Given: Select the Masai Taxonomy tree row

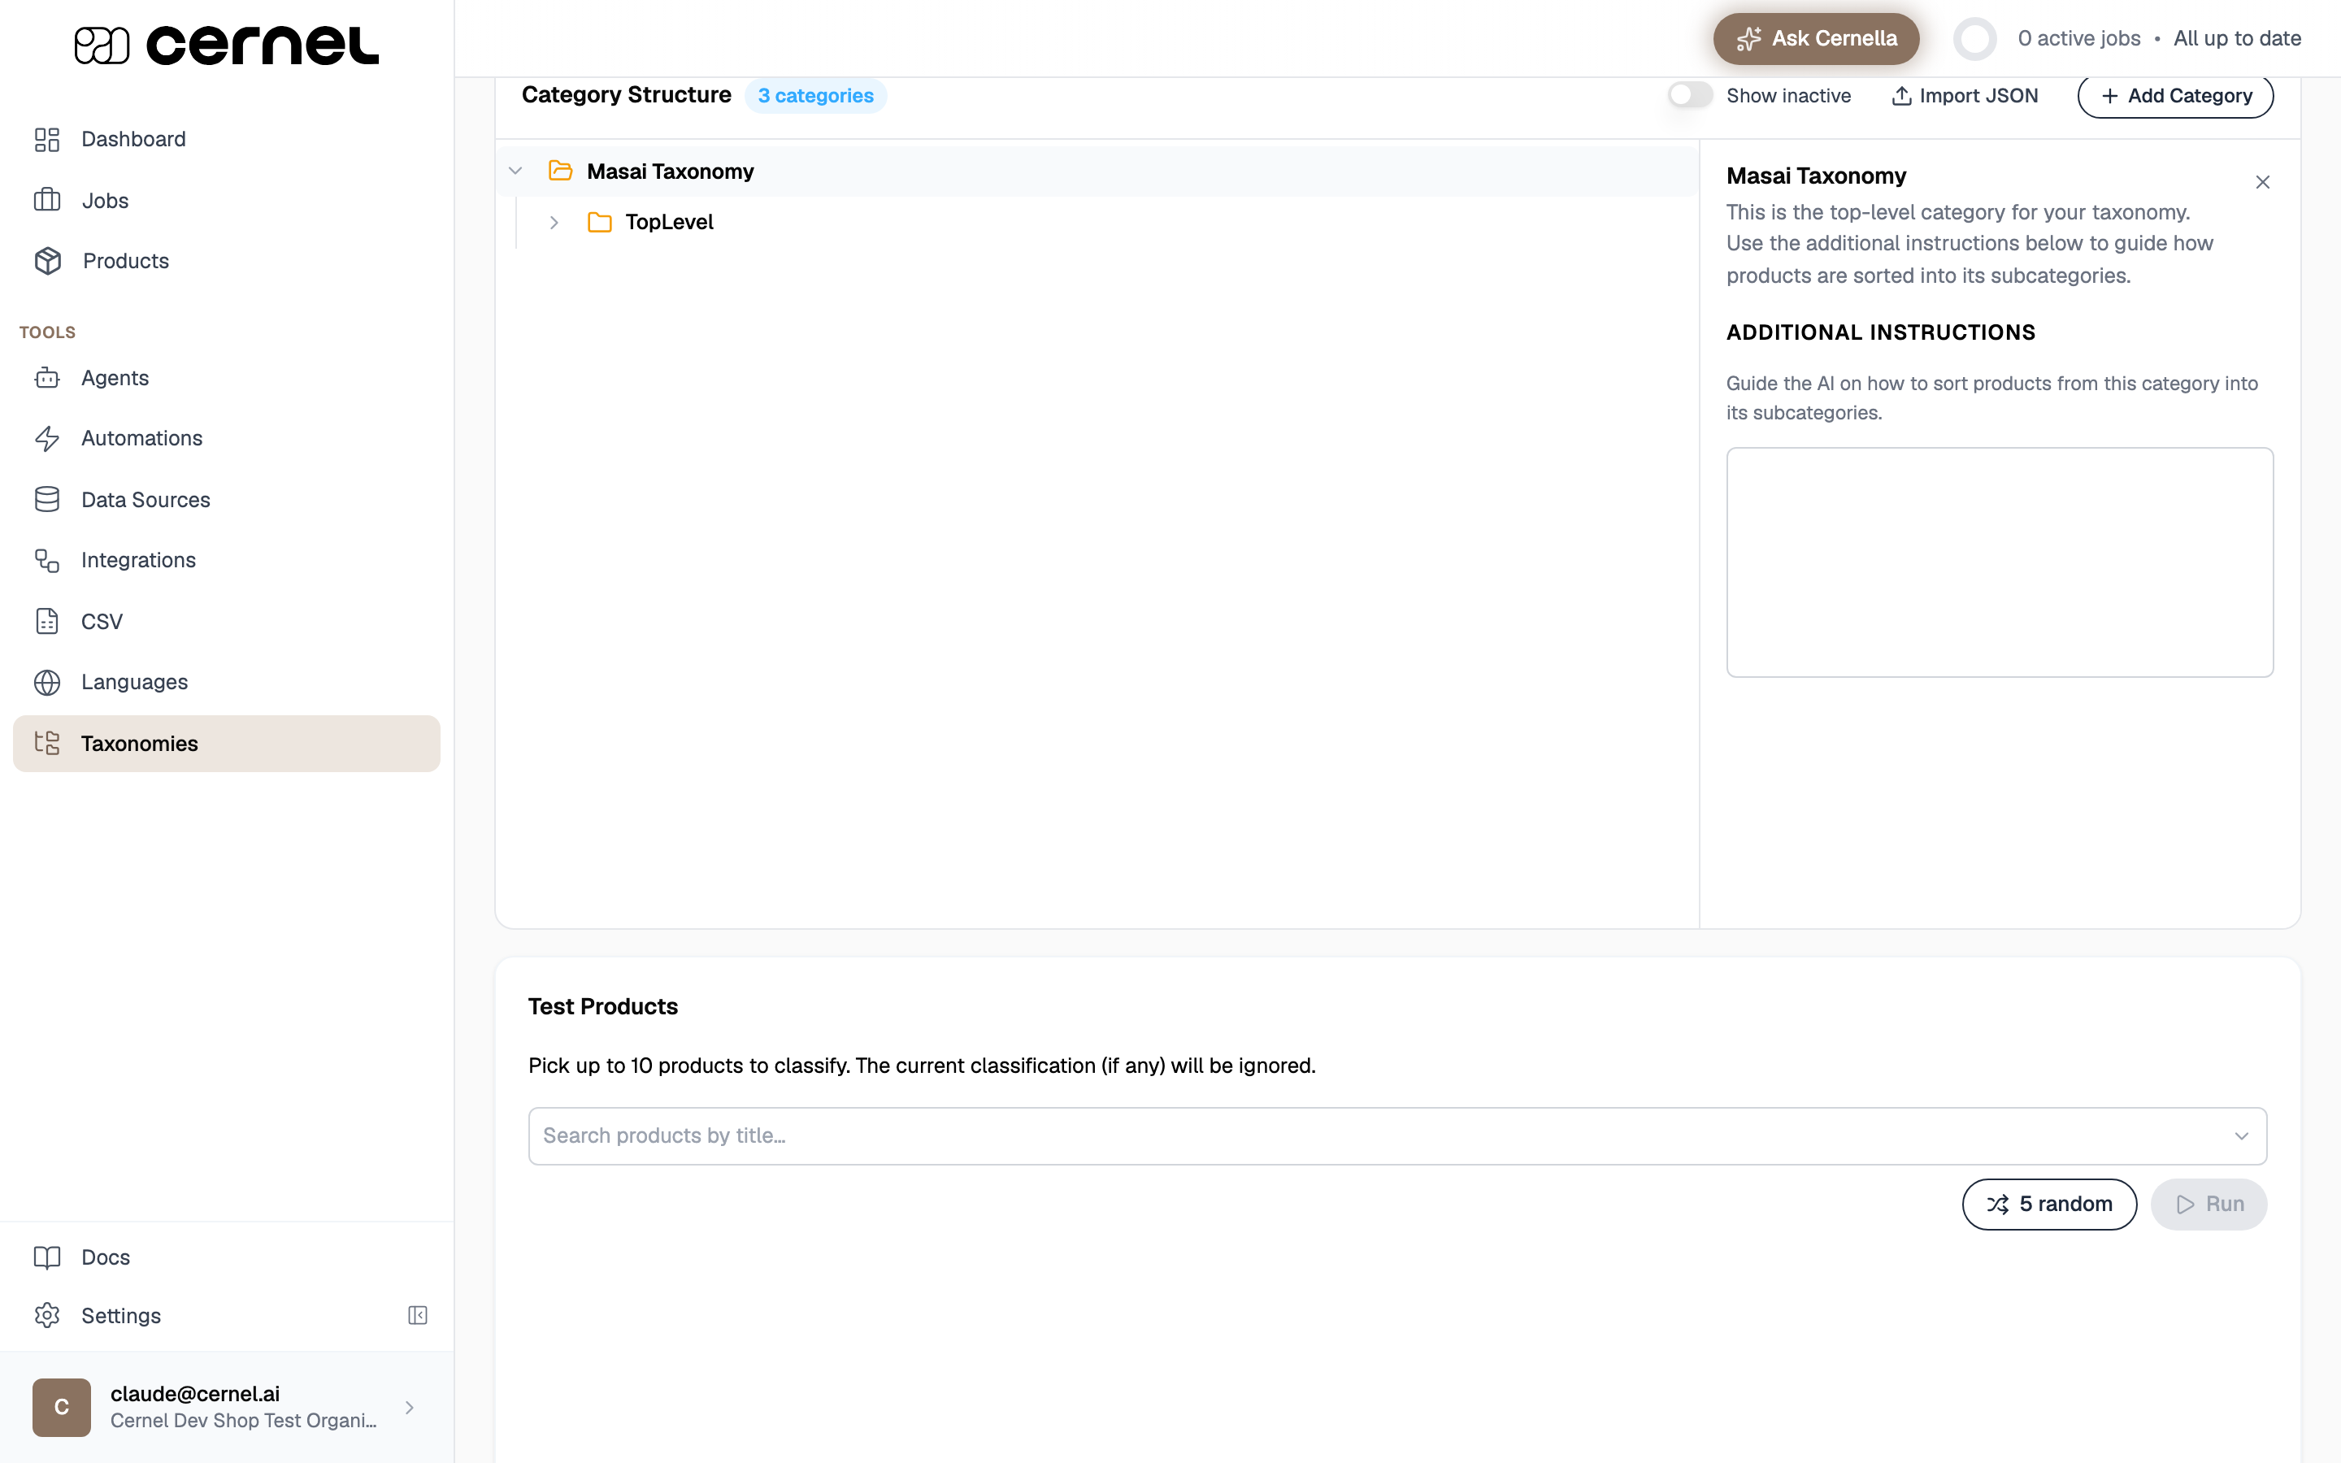Looking at the screenshot, I should [1097, 171].
